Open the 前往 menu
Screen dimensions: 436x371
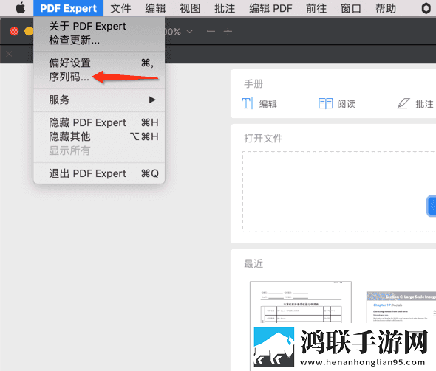pos(316,8)
